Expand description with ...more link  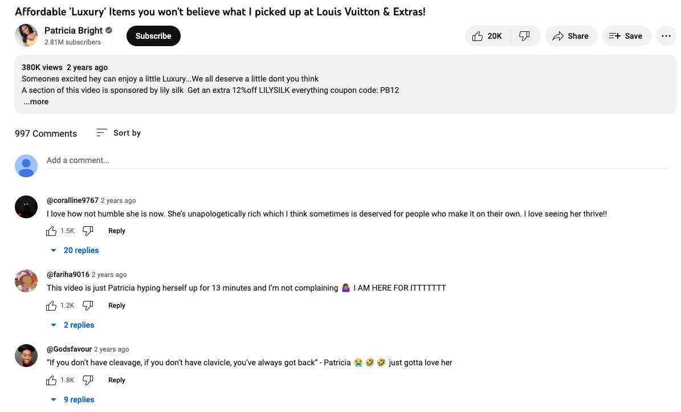point(36,102)
